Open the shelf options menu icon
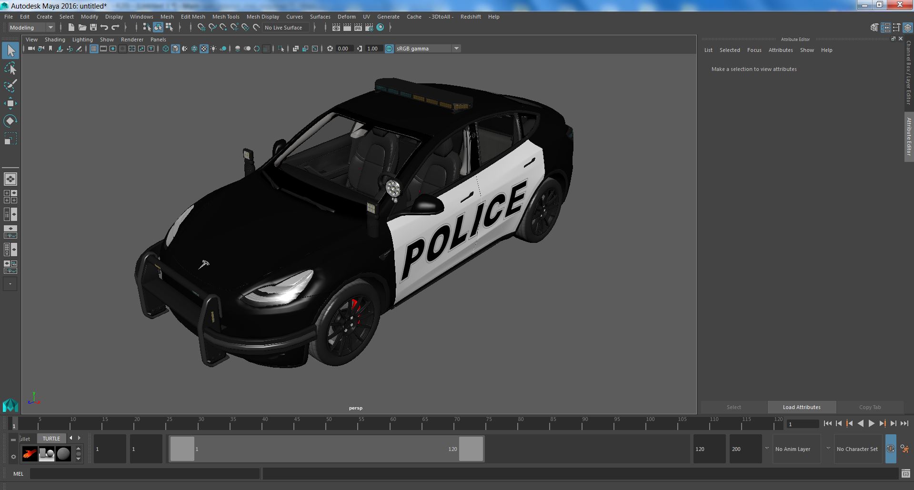The height and width of the screenshot is (490, 914). click(13, 457)
